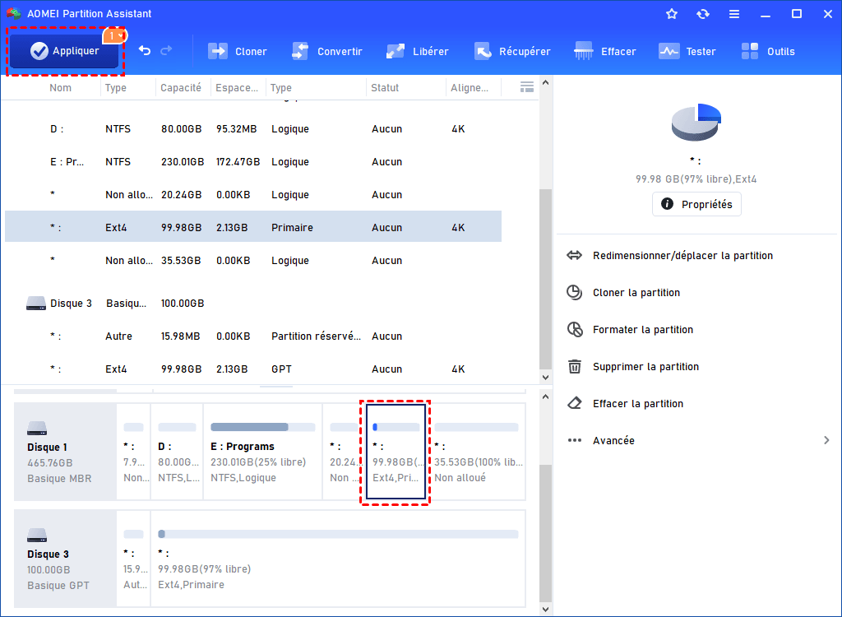
Task: Click the Propriétés button
Action: 696,204
